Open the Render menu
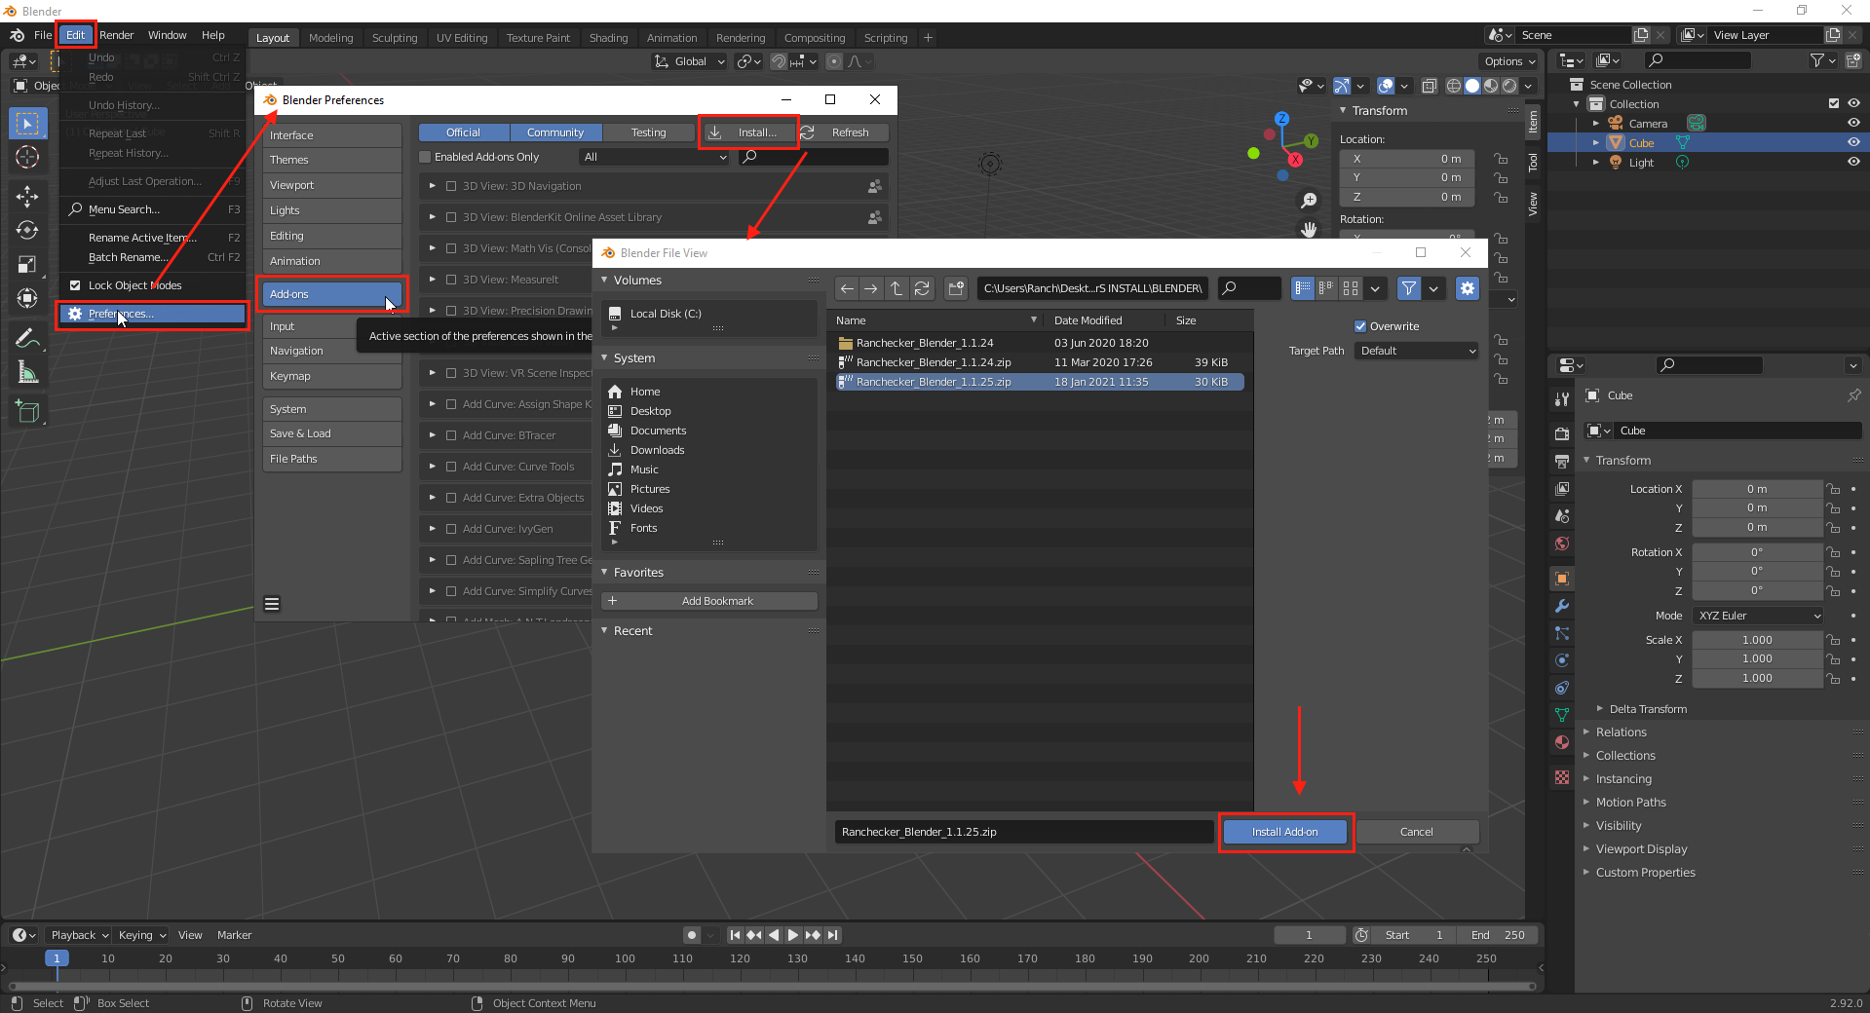 coord(117,35)
